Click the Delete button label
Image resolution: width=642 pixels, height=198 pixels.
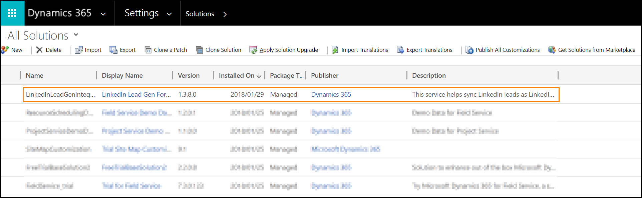[53, 50]
